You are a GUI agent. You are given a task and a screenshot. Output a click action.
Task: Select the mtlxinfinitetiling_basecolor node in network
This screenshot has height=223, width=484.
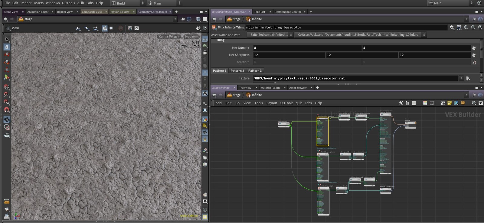point(322,131)
